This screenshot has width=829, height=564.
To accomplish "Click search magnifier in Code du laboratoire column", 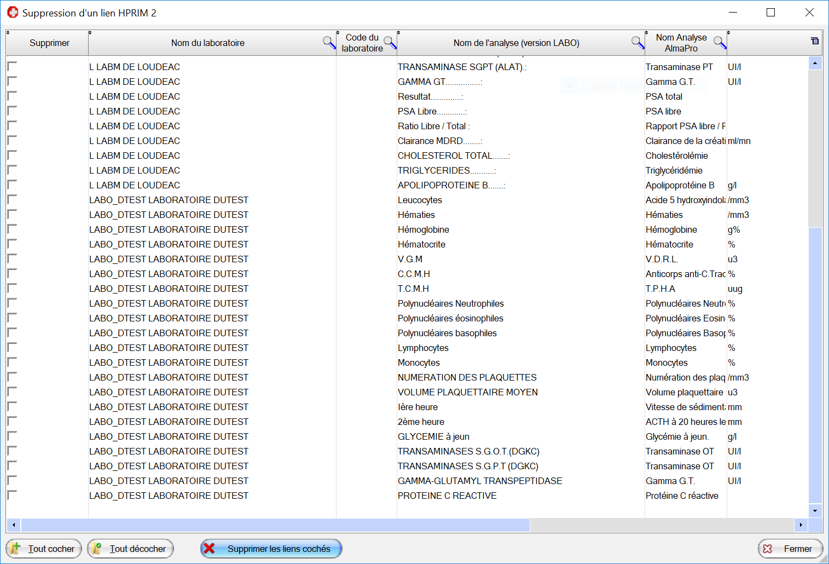I will pyautogui.click(x=390, y=43).
